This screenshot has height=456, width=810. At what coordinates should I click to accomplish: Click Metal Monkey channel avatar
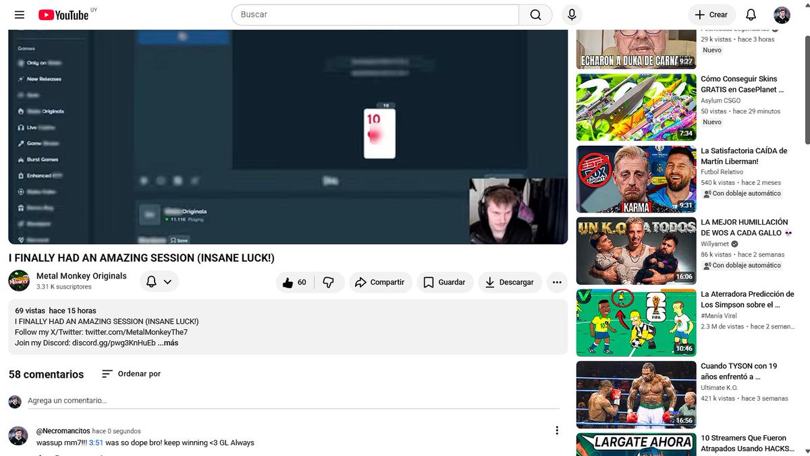click(x=19, y=281)
